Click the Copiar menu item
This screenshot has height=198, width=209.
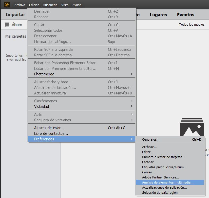click(82, 25)
